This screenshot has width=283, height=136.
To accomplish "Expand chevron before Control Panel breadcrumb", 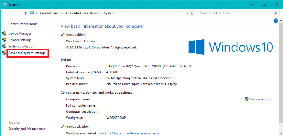I will click(x=37, y=13).
